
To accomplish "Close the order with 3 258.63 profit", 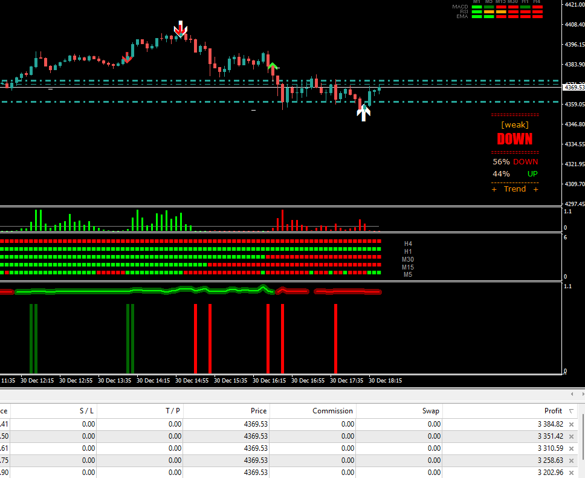I will [571, 460].
